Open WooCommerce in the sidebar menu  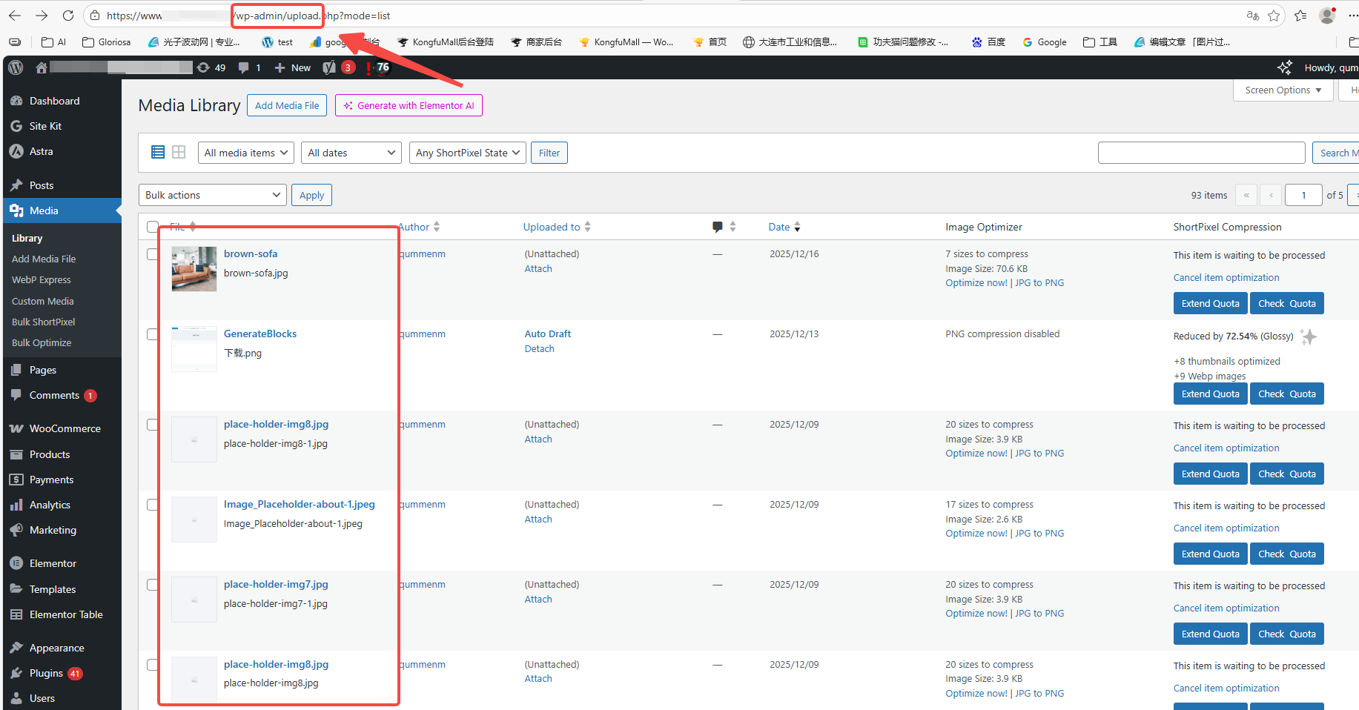pos(65,428)
